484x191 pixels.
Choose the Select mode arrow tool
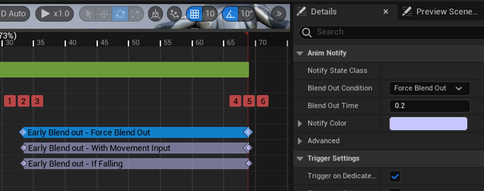(x=89, y=14)
